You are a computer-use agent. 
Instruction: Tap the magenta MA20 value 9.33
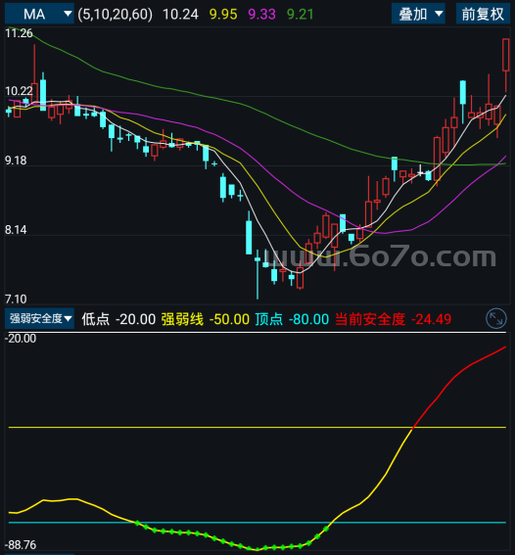pyautogui.click(x=261, y=15)
